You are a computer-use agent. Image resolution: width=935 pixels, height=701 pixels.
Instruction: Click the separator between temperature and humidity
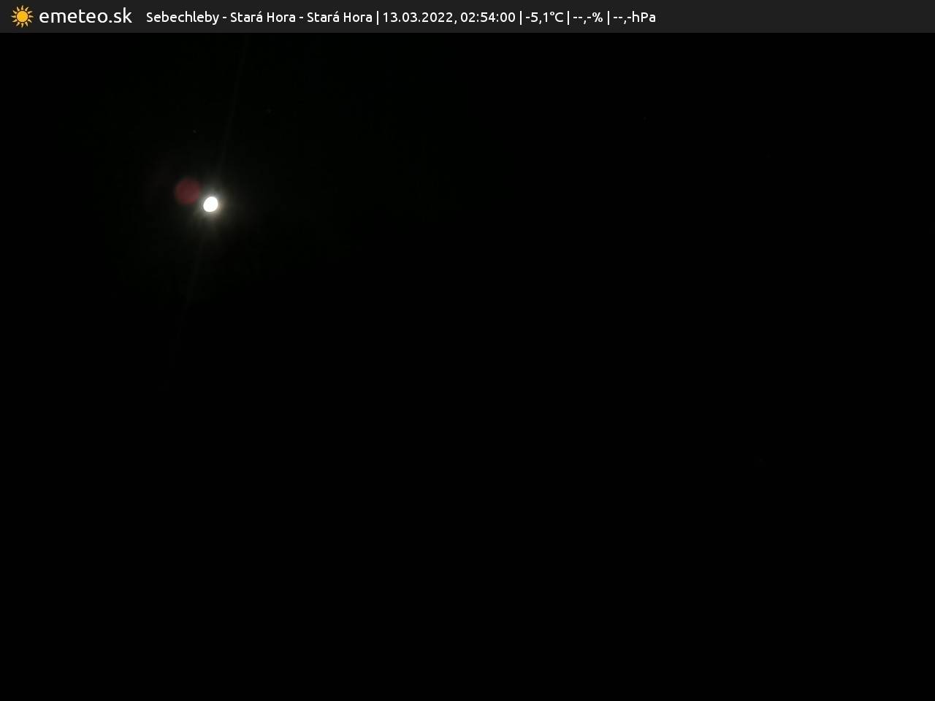click(x=568, y=18)
